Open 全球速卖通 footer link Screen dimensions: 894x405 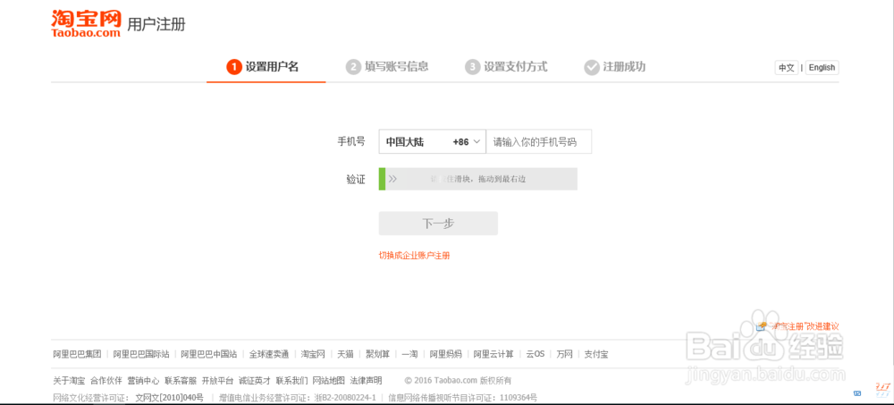[x=269, y=354]
